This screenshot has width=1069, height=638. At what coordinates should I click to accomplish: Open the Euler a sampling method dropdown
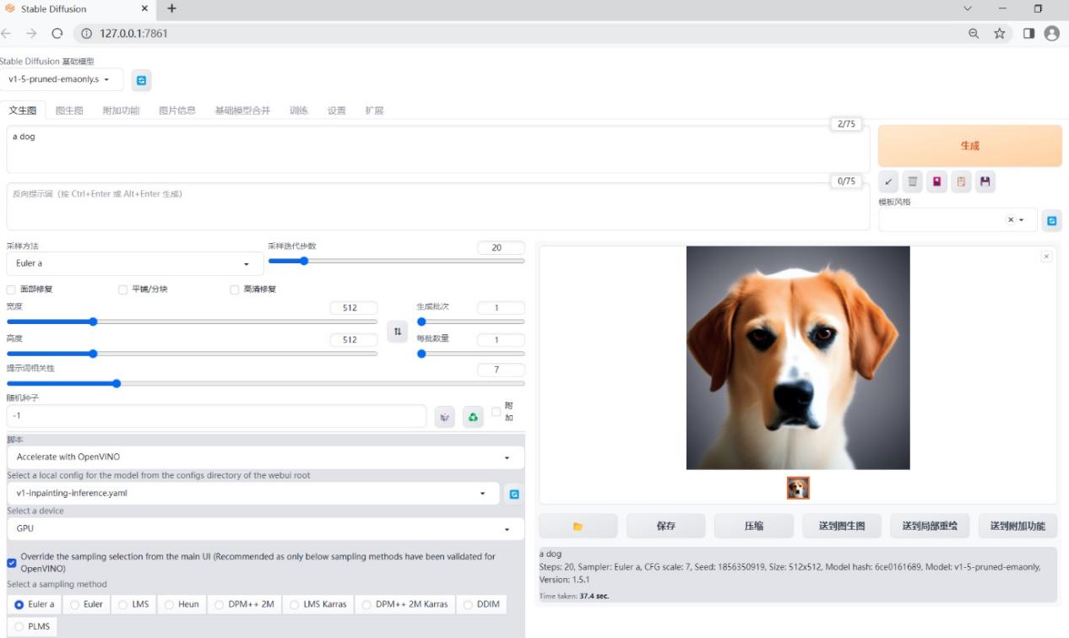135,263
